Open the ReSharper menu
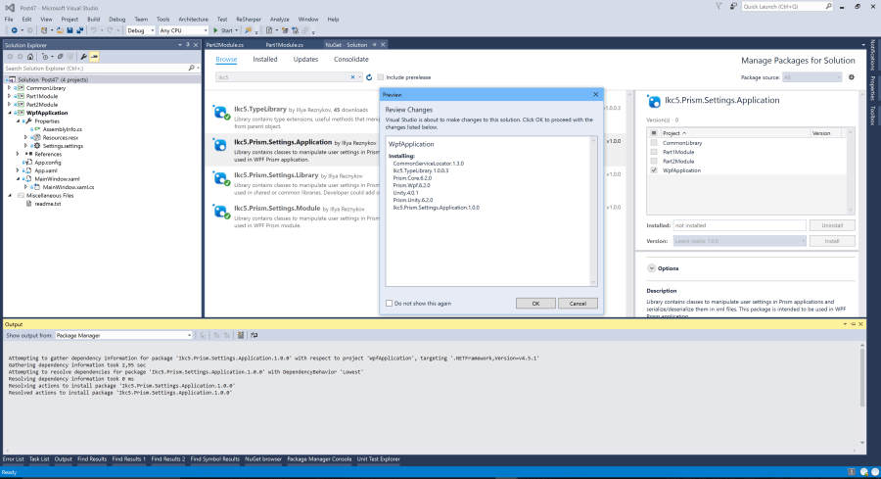Image resolution: width=881 pixels, height=479 pixels. pyautogui.click(x=249, y=20)
